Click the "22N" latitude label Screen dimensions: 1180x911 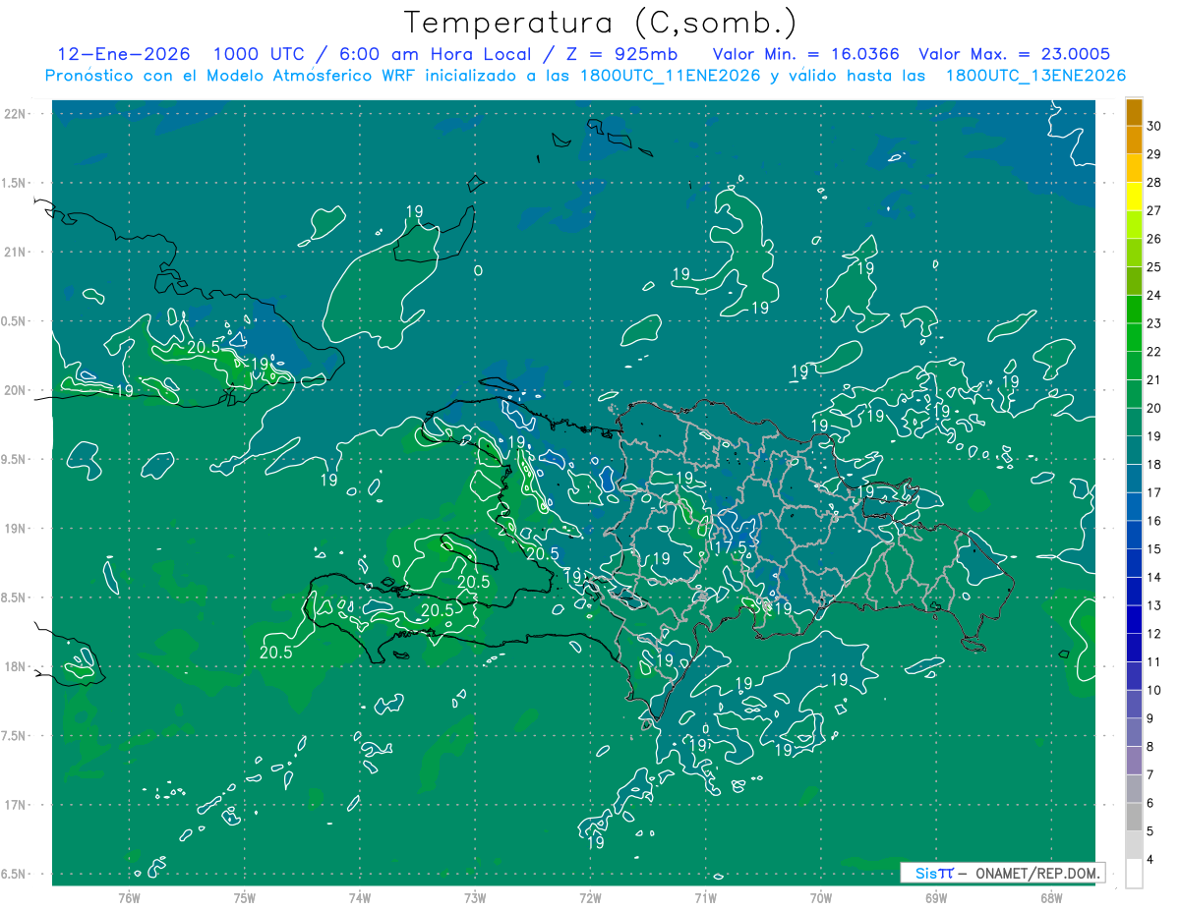point(16,114)
